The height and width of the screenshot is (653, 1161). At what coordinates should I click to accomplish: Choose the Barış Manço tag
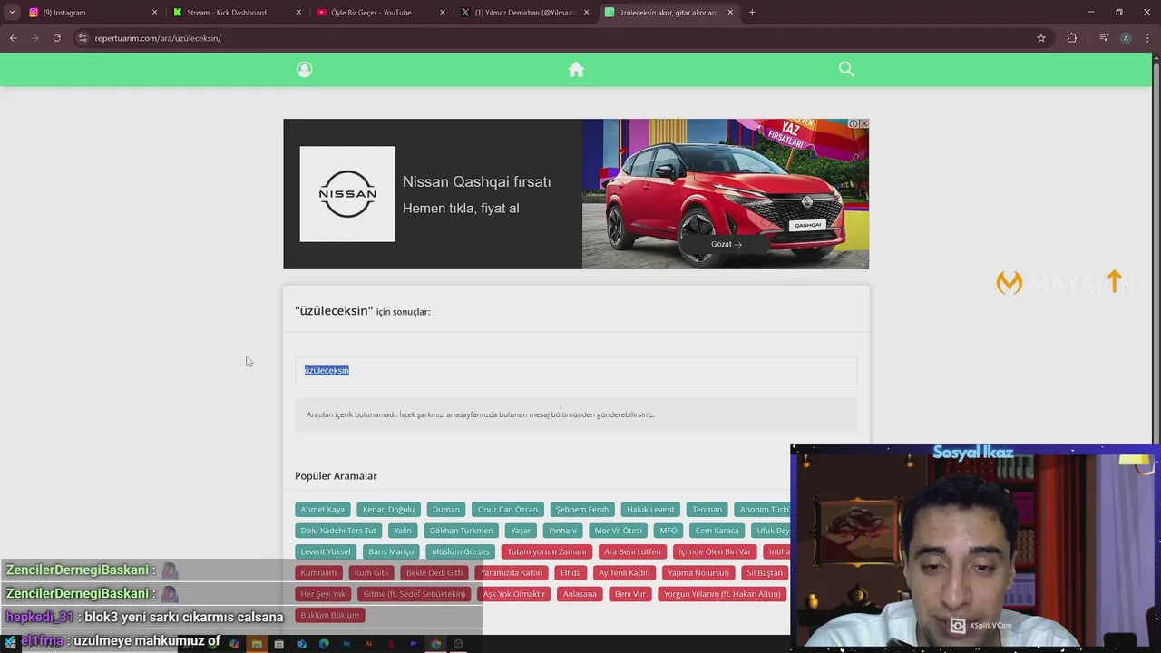391,551
